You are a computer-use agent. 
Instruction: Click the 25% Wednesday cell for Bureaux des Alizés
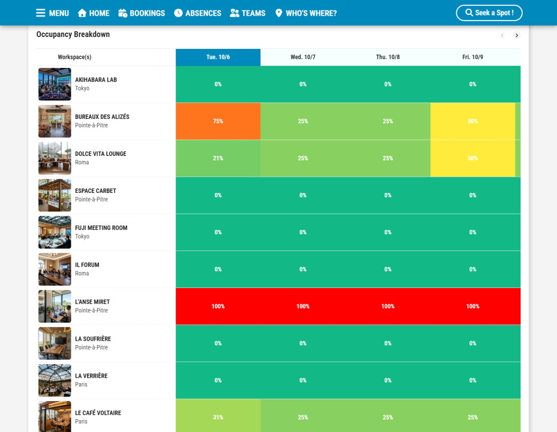pyautogui.click(x=303, y=121)
